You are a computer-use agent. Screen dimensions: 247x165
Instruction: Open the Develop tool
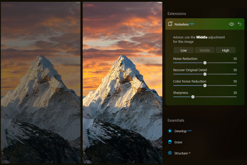(x=180, y=131)
